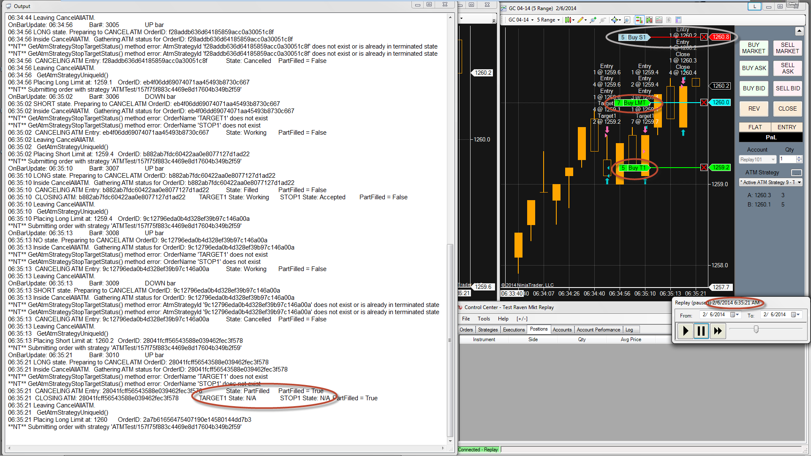Click the Data Box toolbar icon
Viewport: 811px width, 456px height.
click(x=627, y=20)
